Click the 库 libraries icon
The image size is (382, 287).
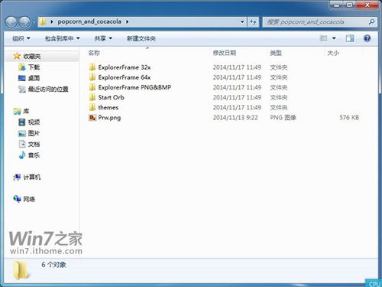tap(18, 111)
